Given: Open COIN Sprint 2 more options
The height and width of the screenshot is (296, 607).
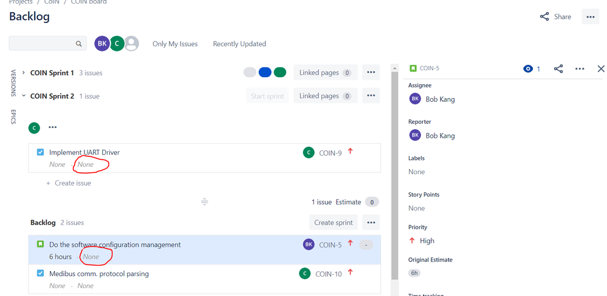Looking at the screenshot, I should click(x=371, y=96).
